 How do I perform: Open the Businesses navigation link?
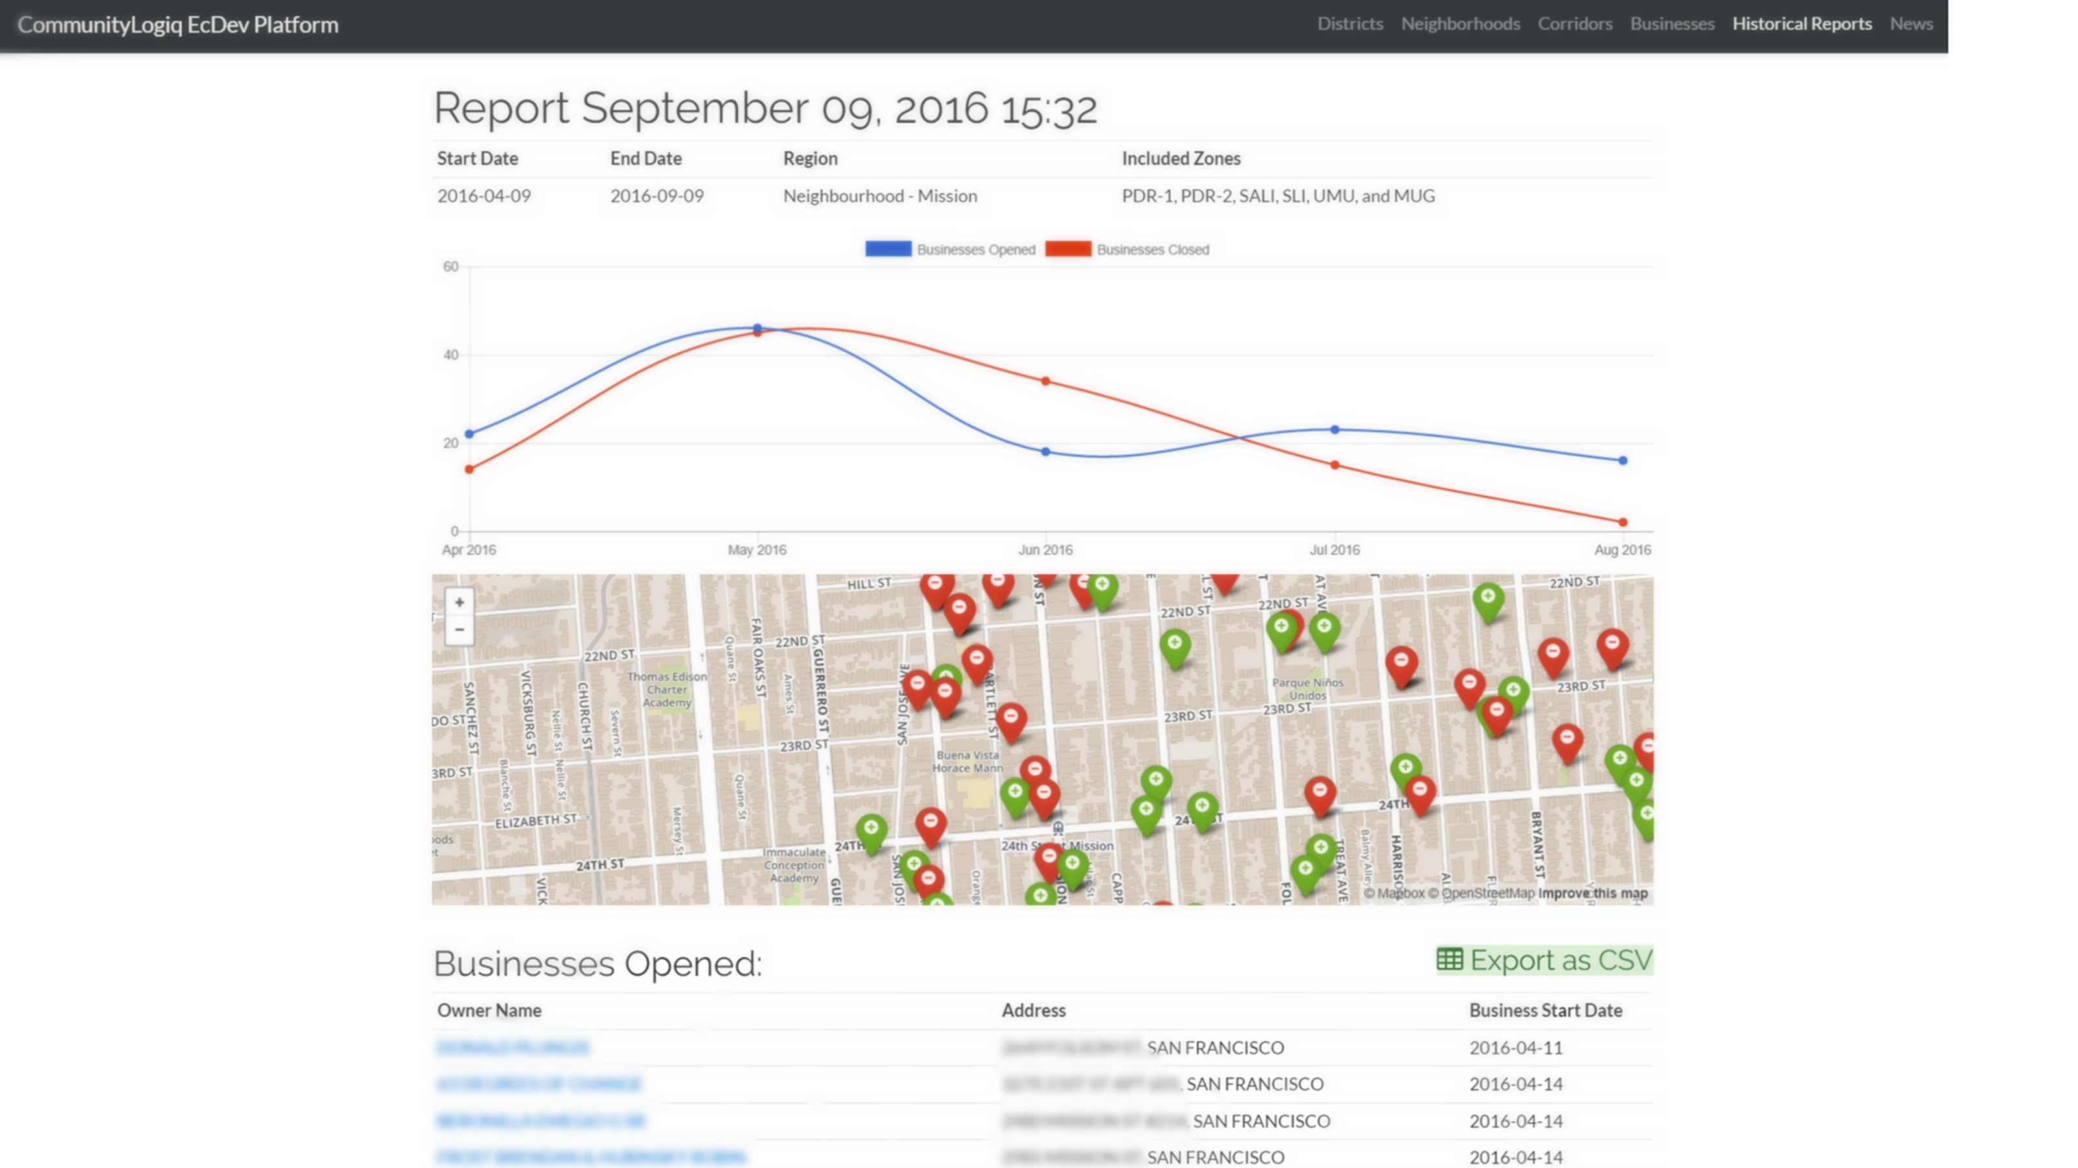[1671, 24]
